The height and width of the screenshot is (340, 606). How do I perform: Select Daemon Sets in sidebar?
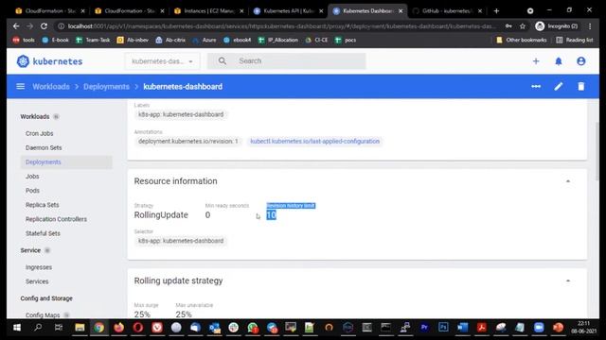pos(44,147)
